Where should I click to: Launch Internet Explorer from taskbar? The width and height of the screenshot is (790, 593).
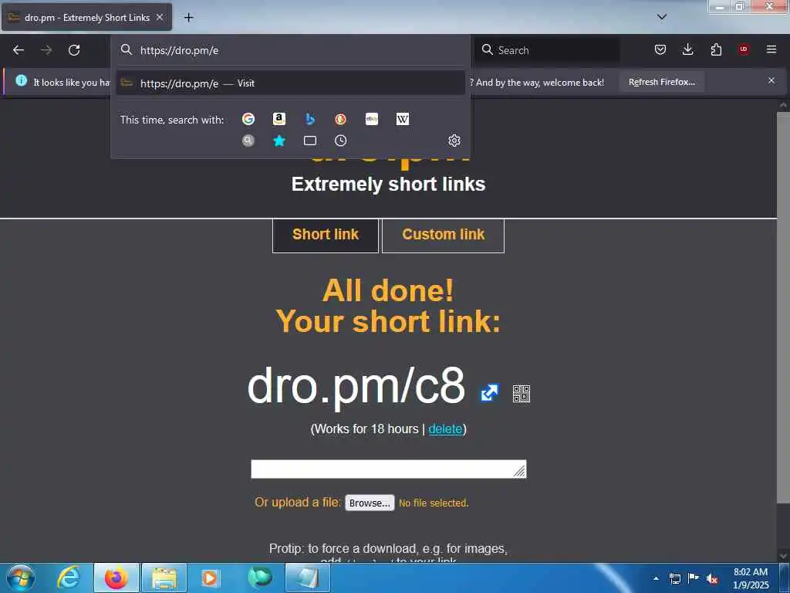(69, 578)
